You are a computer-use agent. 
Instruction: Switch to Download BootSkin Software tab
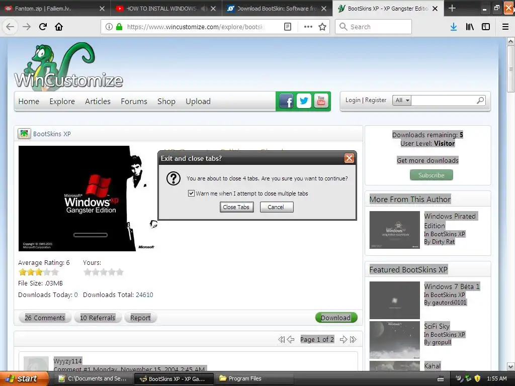click(x=277, y=9)
